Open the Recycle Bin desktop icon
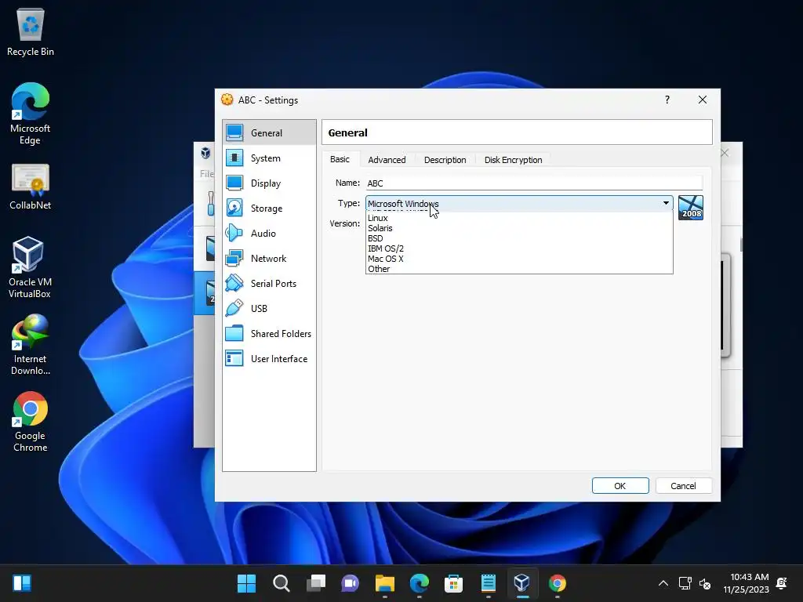 point(31,32)
